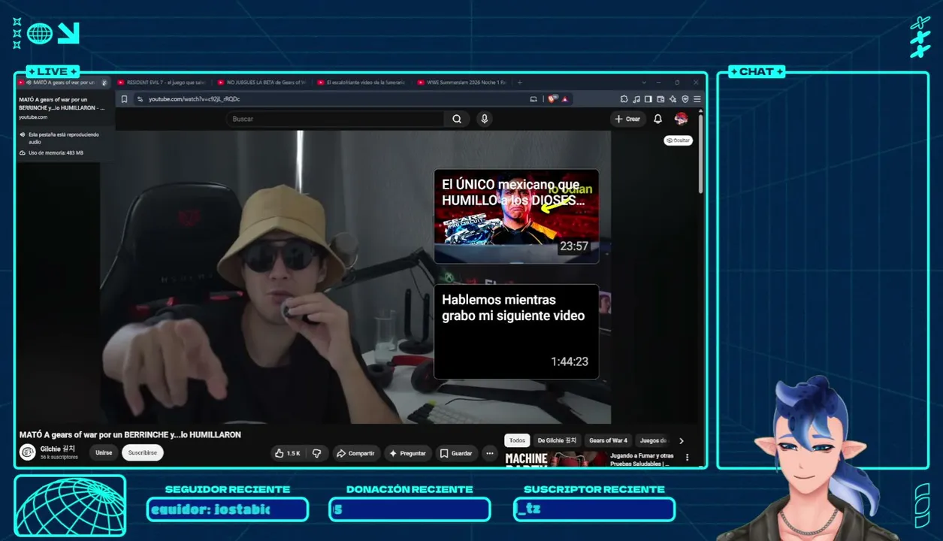
Task: Click the cast screen icon in address bar
Action: coord(533,99)
